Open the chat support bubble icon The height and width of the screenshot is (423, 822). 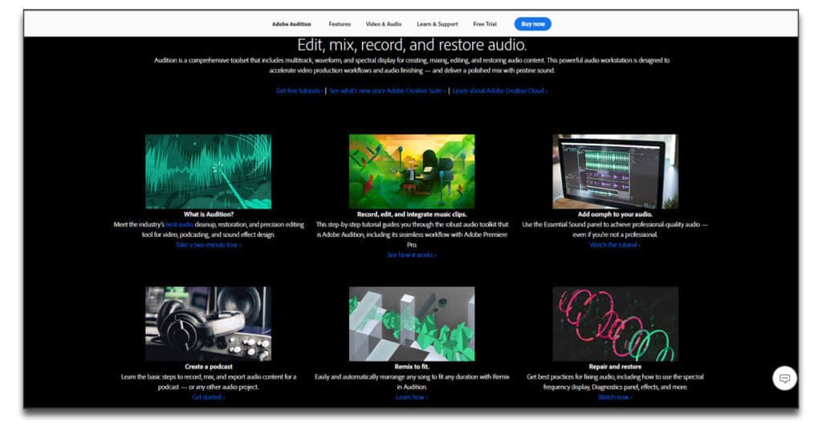pyautogui.click(x=784, y=378)
